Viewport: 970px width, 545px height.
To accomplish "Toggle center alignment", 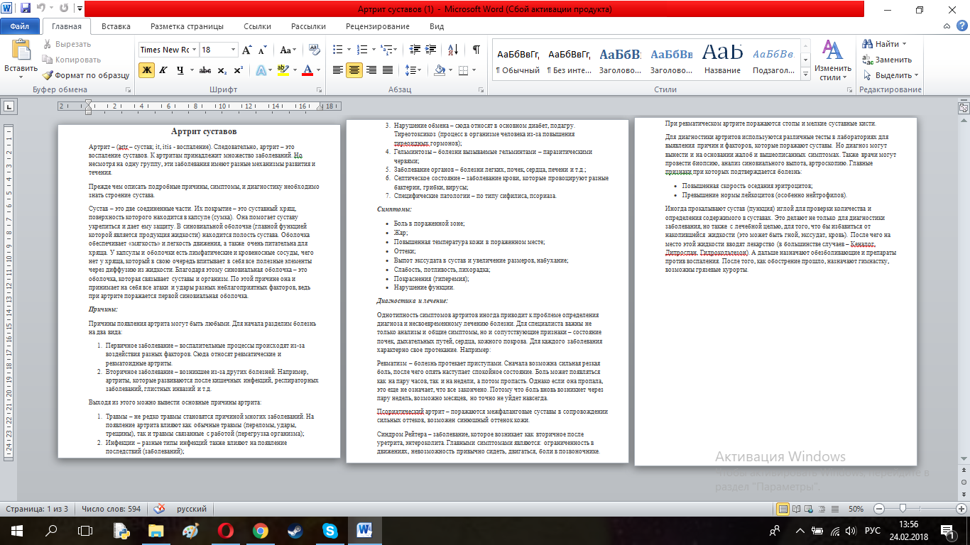I will point(355,70).
